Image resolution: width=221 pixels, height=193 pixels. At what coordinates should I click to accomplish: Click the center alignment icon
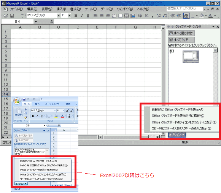click(102, 16)
